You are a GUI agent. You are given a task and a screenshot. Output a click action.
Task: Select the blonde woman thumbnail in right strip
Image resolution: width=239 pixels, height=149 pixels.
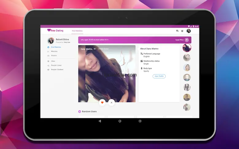[187, 68]
